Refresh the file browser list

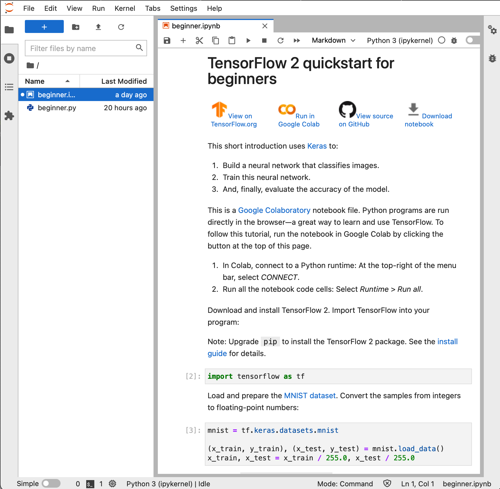(121, 27)
